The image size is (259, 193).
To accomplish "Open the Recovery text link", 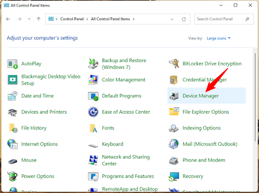I will [193, 176].
